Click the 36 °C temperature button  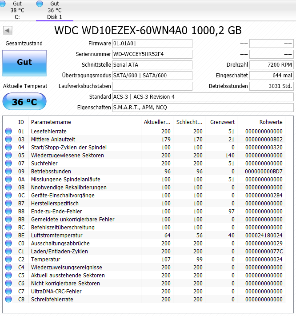click(x=24, y=101)
